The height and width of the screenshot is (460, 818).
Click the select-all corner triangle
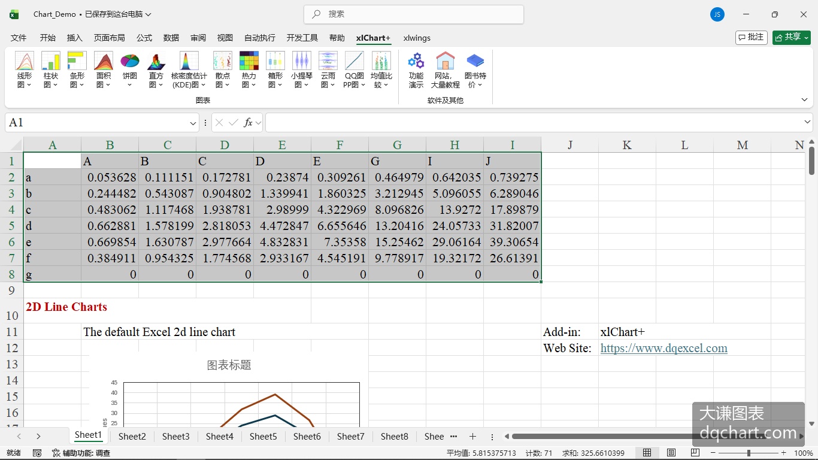(17, 145)
